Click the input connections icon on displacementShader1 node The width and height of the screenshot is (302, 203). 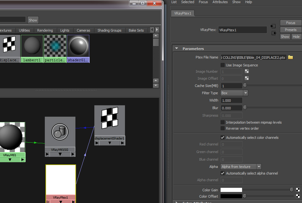[x=97, y=143]
